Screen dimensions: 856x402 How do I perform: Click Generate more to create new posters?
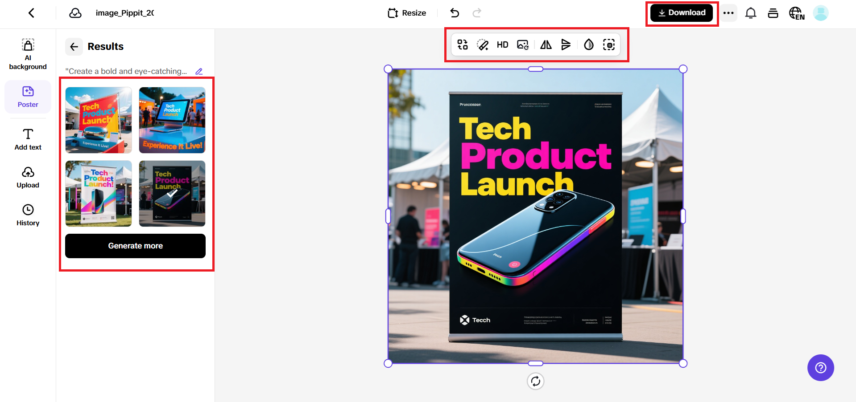click(x=135, y=246)
